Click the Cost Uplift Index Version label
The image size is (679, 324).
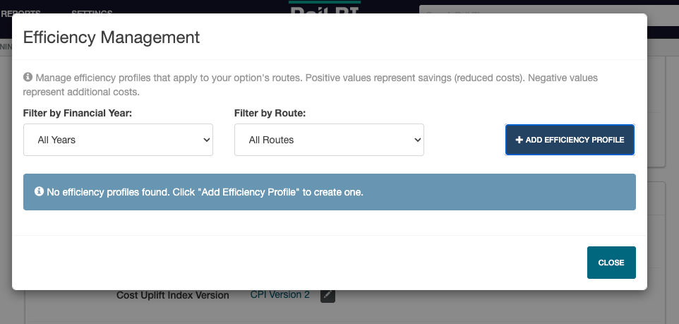point(172,295)
